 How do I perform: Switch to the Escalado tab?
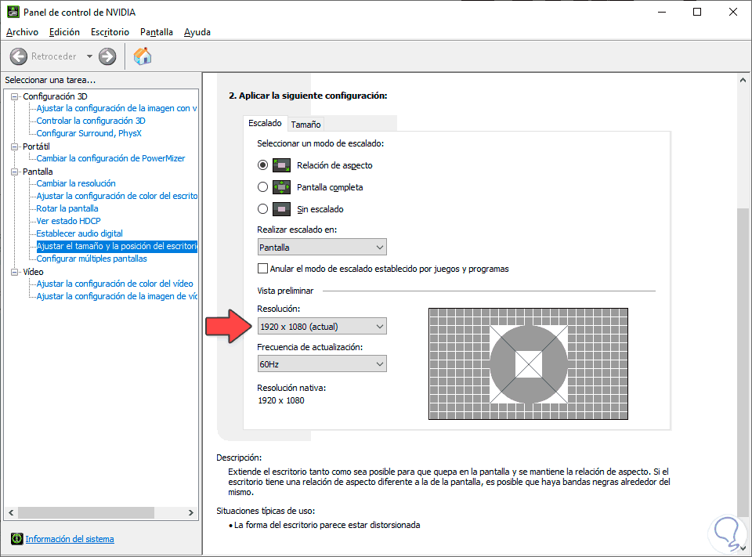coord(265,123)
